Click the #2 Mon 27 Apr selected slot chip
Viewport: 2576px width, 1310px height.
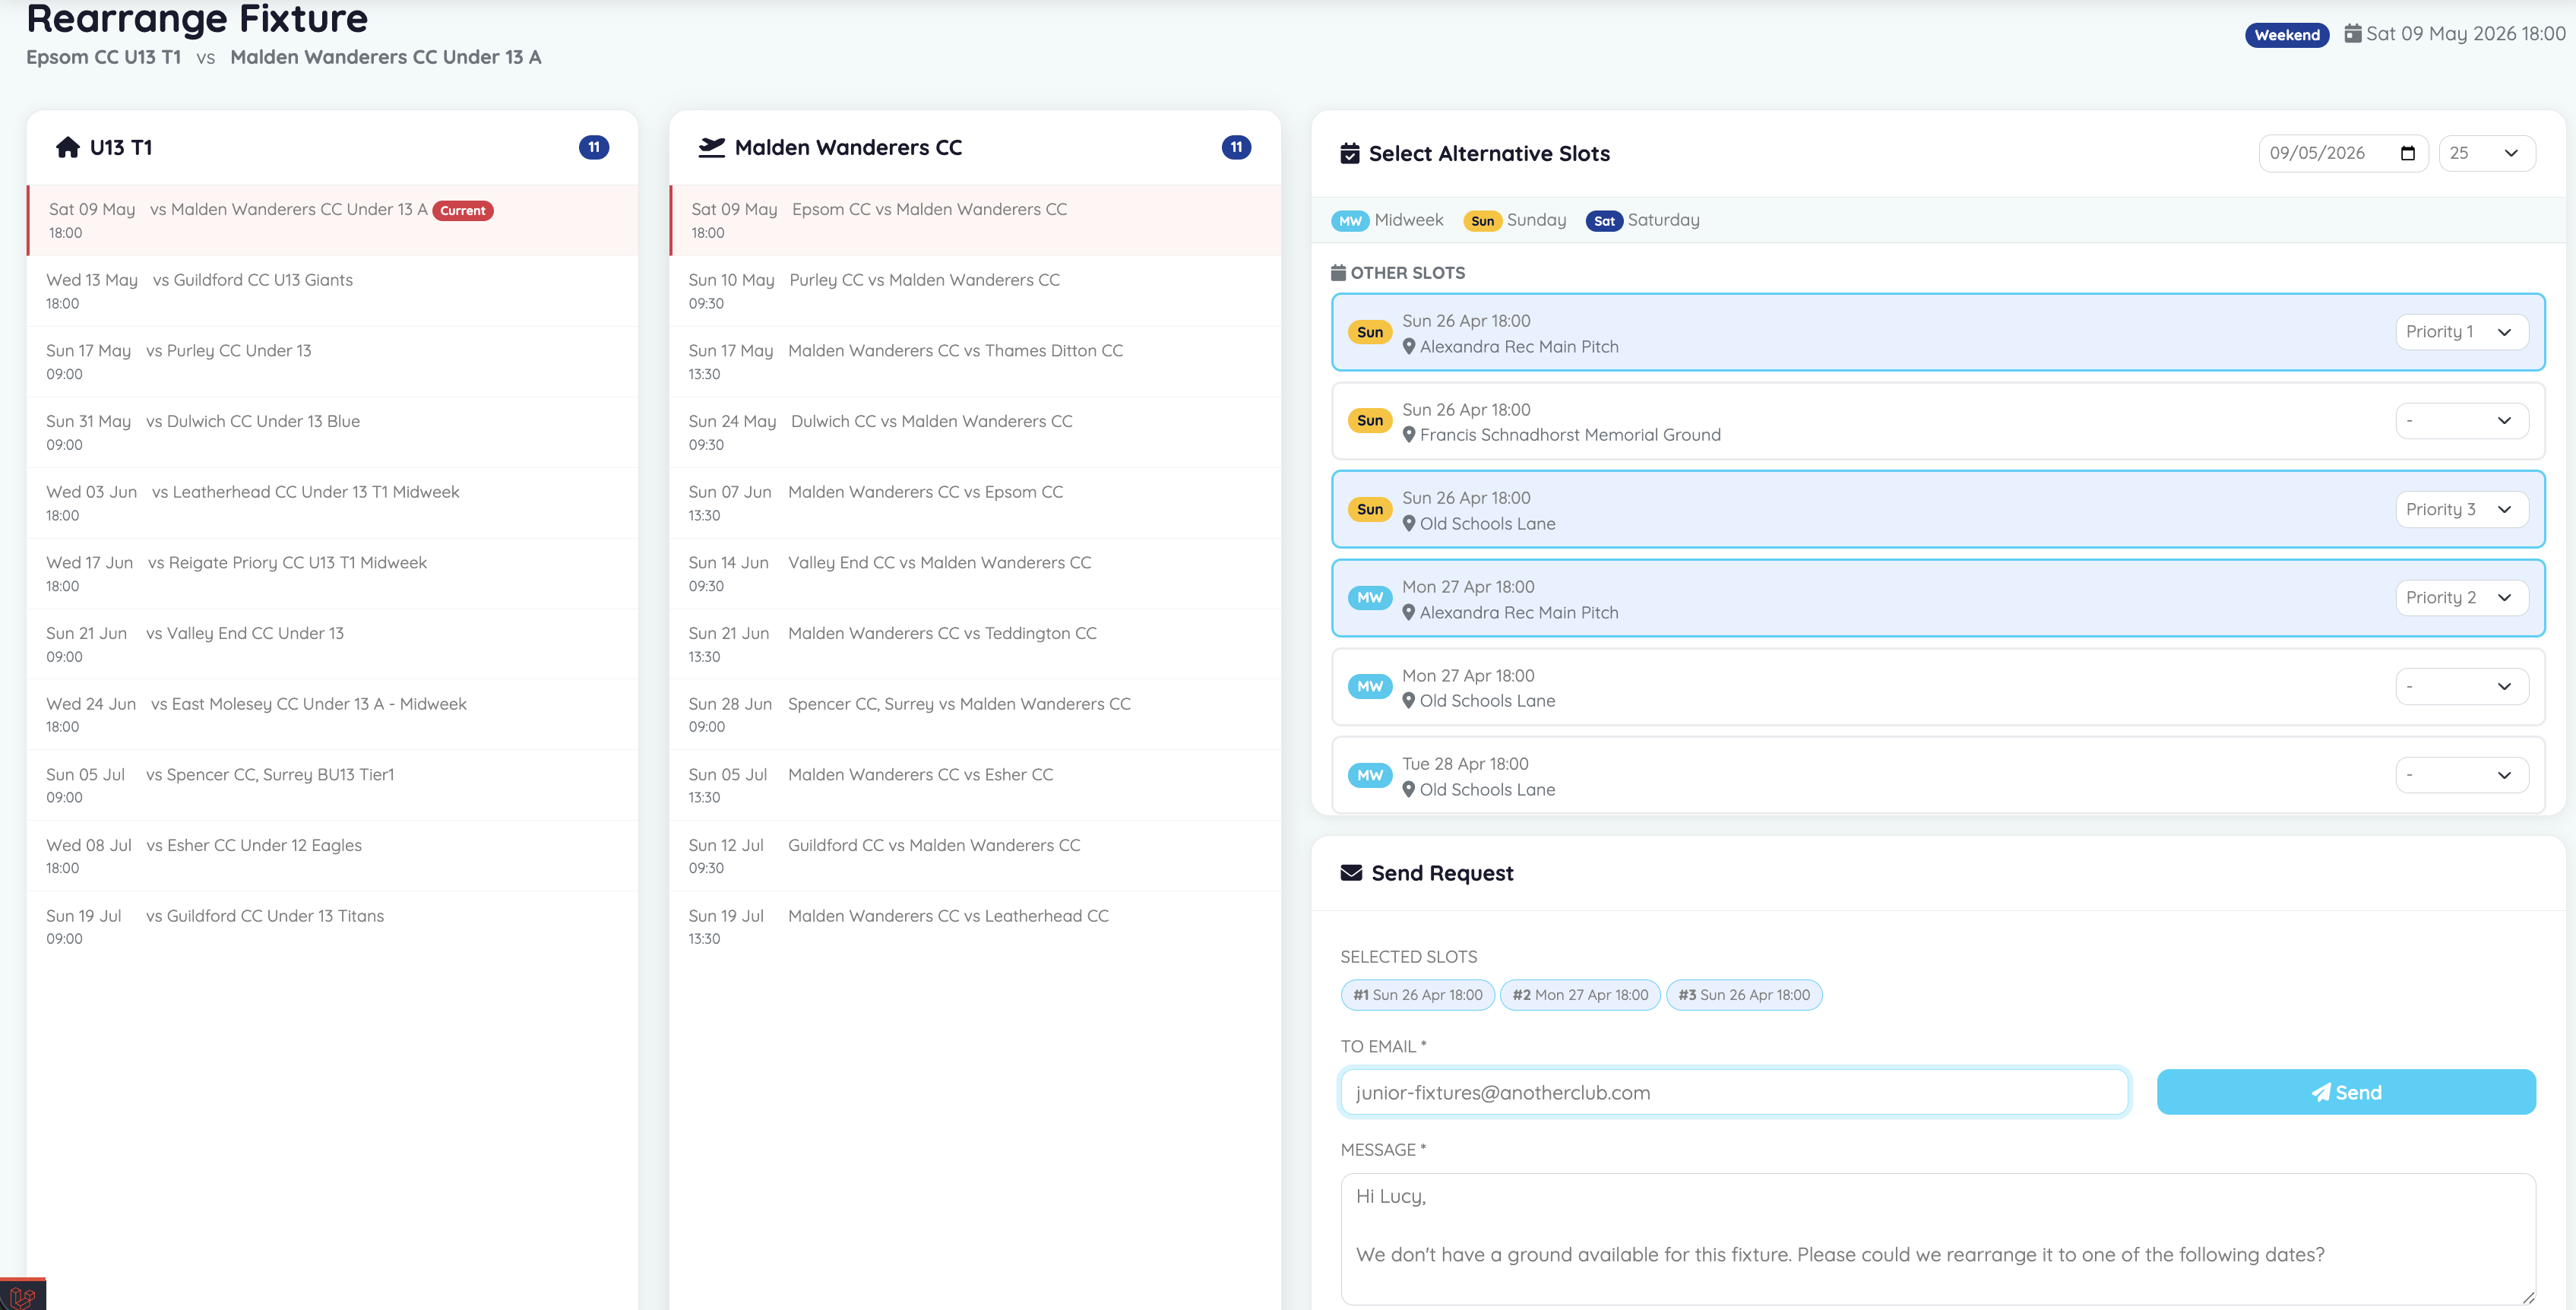(1580, 995)
